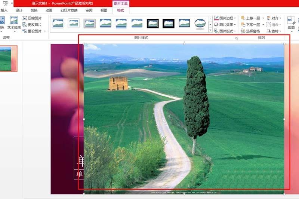Click the Compress Pictures (压缩图片) icon

pyautogui.click(x=25, y=18)
